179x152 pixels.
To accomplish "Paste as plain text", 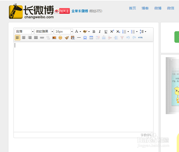I will (x=73, y=38).
